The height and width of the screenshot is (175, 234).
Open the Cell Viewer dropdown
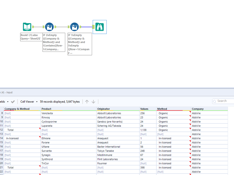pos(29,102)
